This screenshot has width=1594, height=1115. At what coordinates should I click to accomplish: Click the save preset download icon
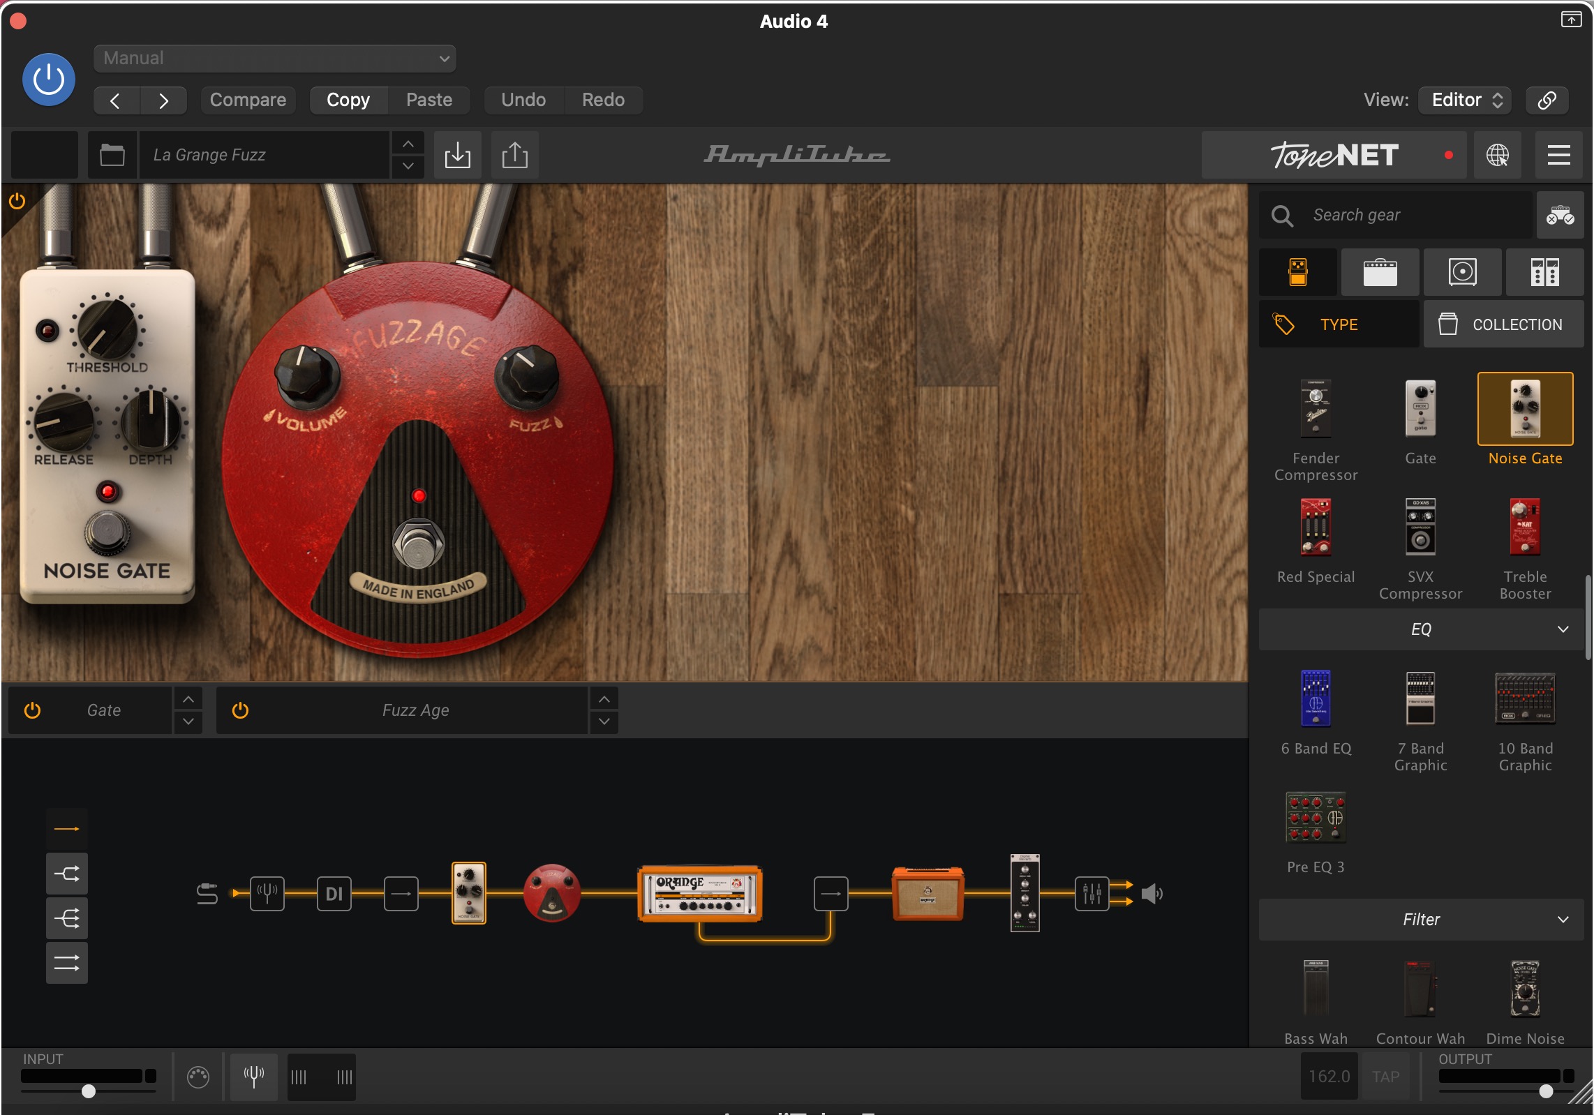[457, 155]
